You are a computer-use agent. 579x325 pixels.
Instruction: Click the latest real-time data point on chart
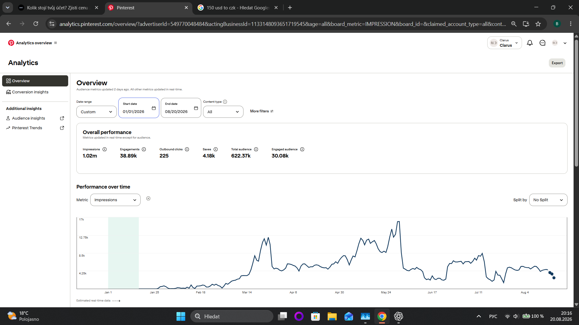[x=554, y=278]
